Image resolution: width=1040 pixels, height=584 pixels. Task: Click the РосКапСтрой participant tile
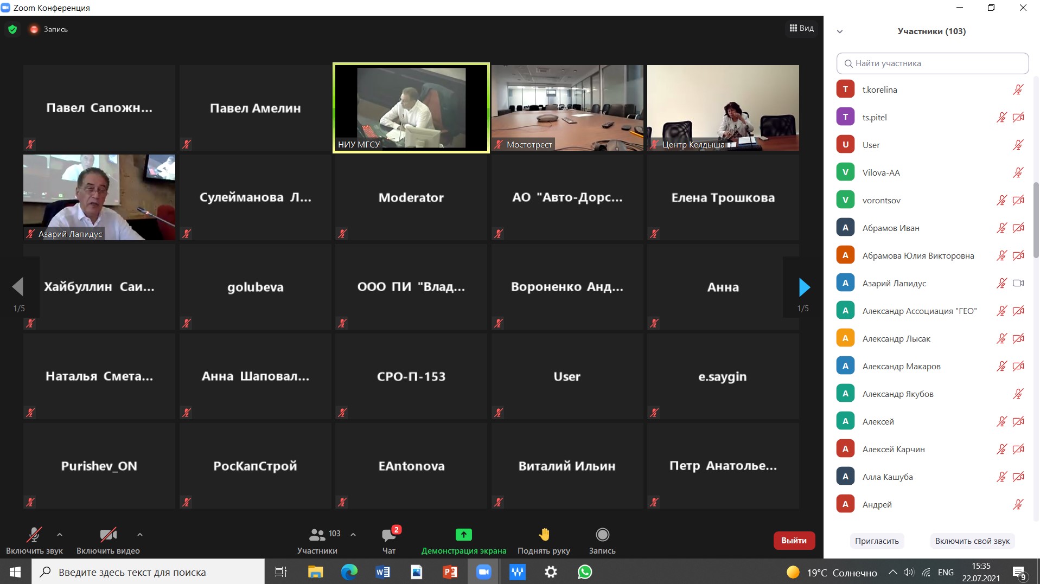click(x=255, y=466)
